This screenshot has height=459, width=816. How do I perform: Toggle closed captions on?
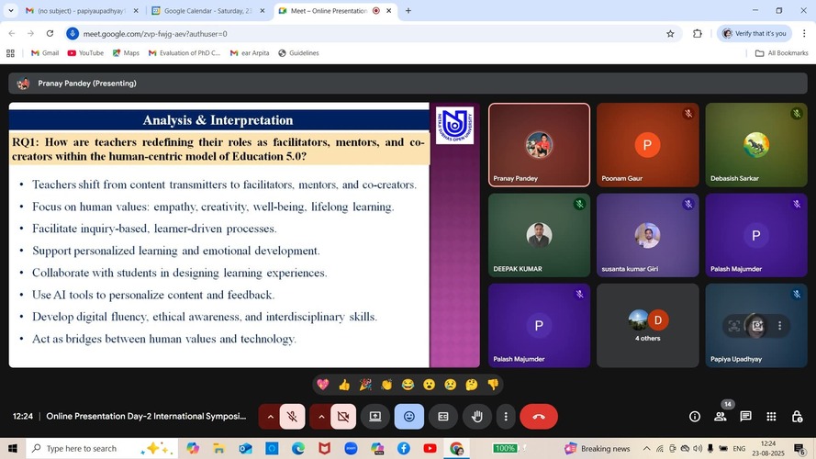(x=442, y=416)
